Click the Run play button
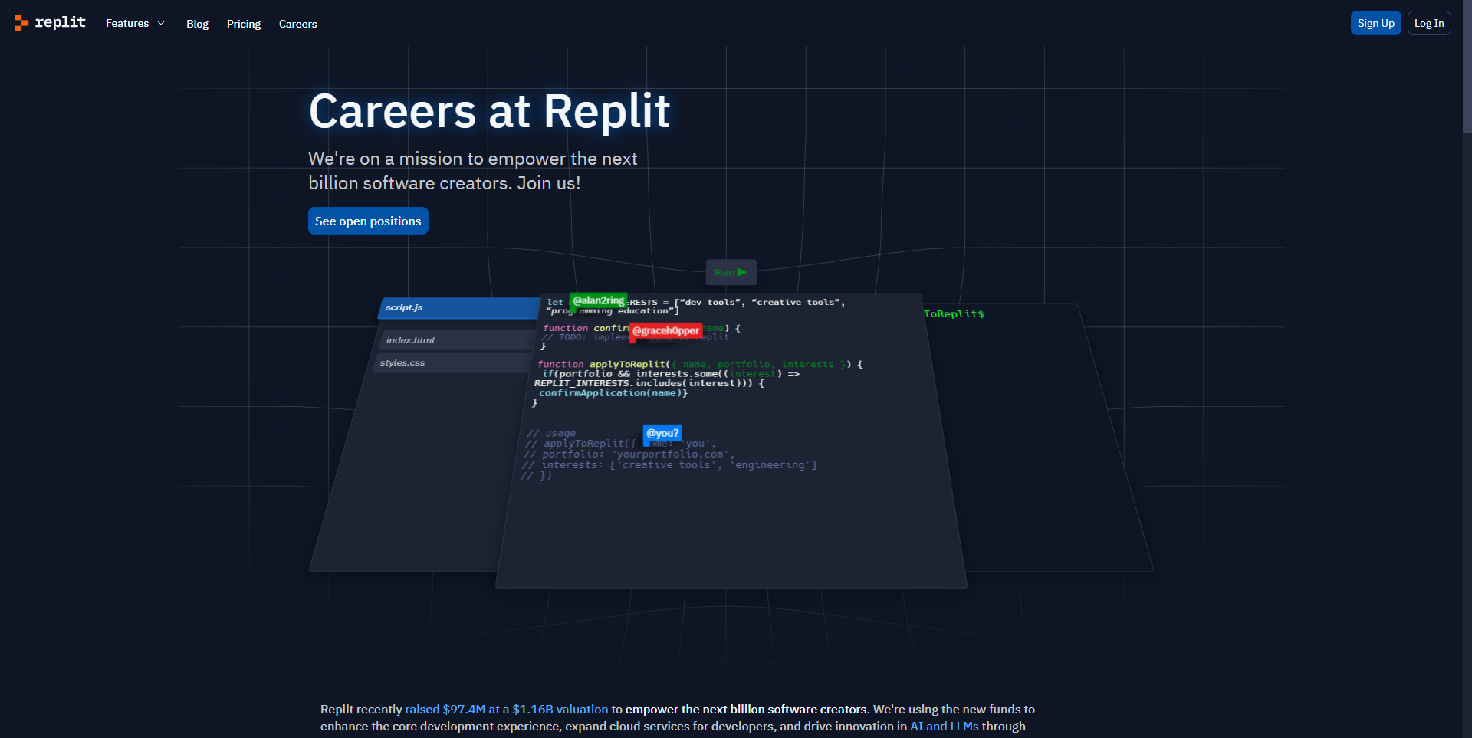 (731, 272)
